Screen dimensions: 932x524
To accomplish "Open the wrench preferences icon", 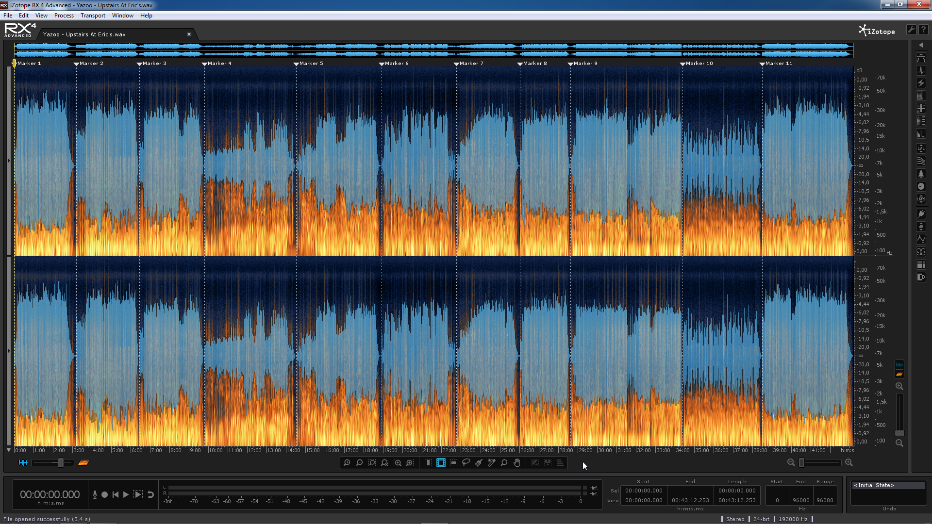I will [911, 30].
